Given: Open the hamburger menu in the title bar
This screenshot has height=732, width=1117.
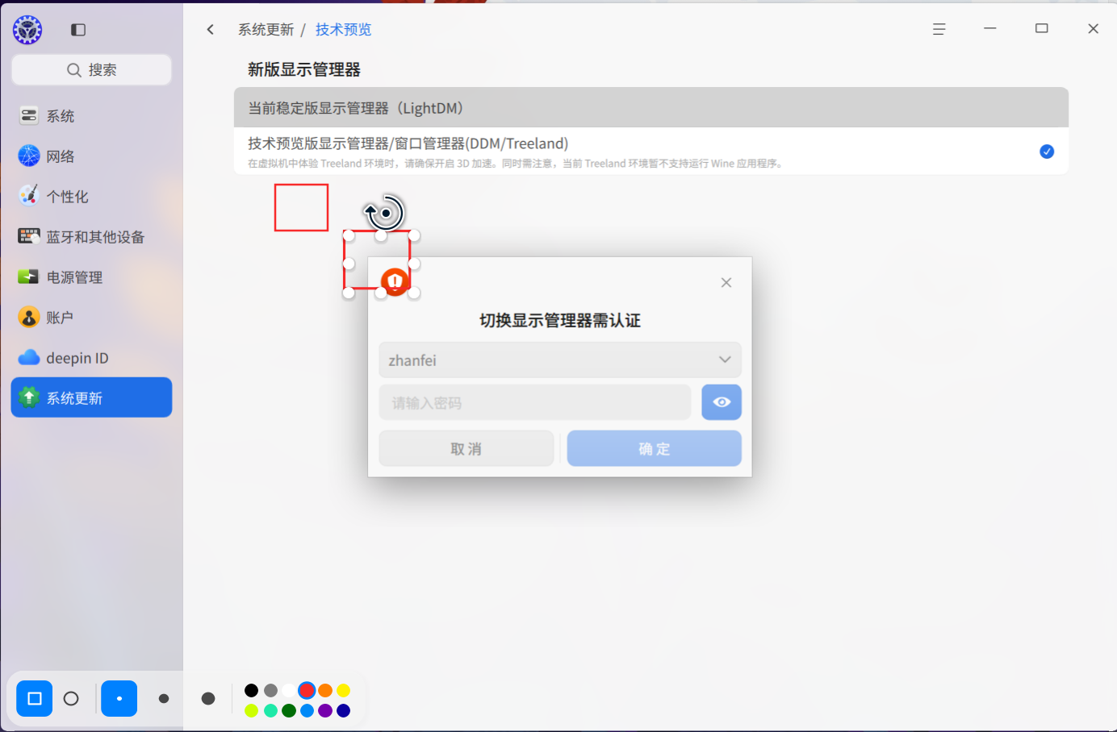Looking at the screenshot, I should point(939,29).
